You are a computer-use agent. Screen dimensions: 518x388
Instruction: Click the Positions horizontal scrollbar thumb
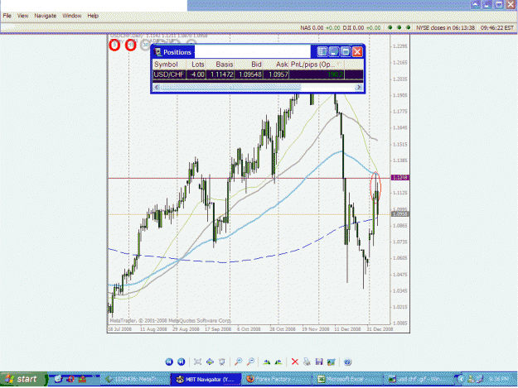[231, 87]
